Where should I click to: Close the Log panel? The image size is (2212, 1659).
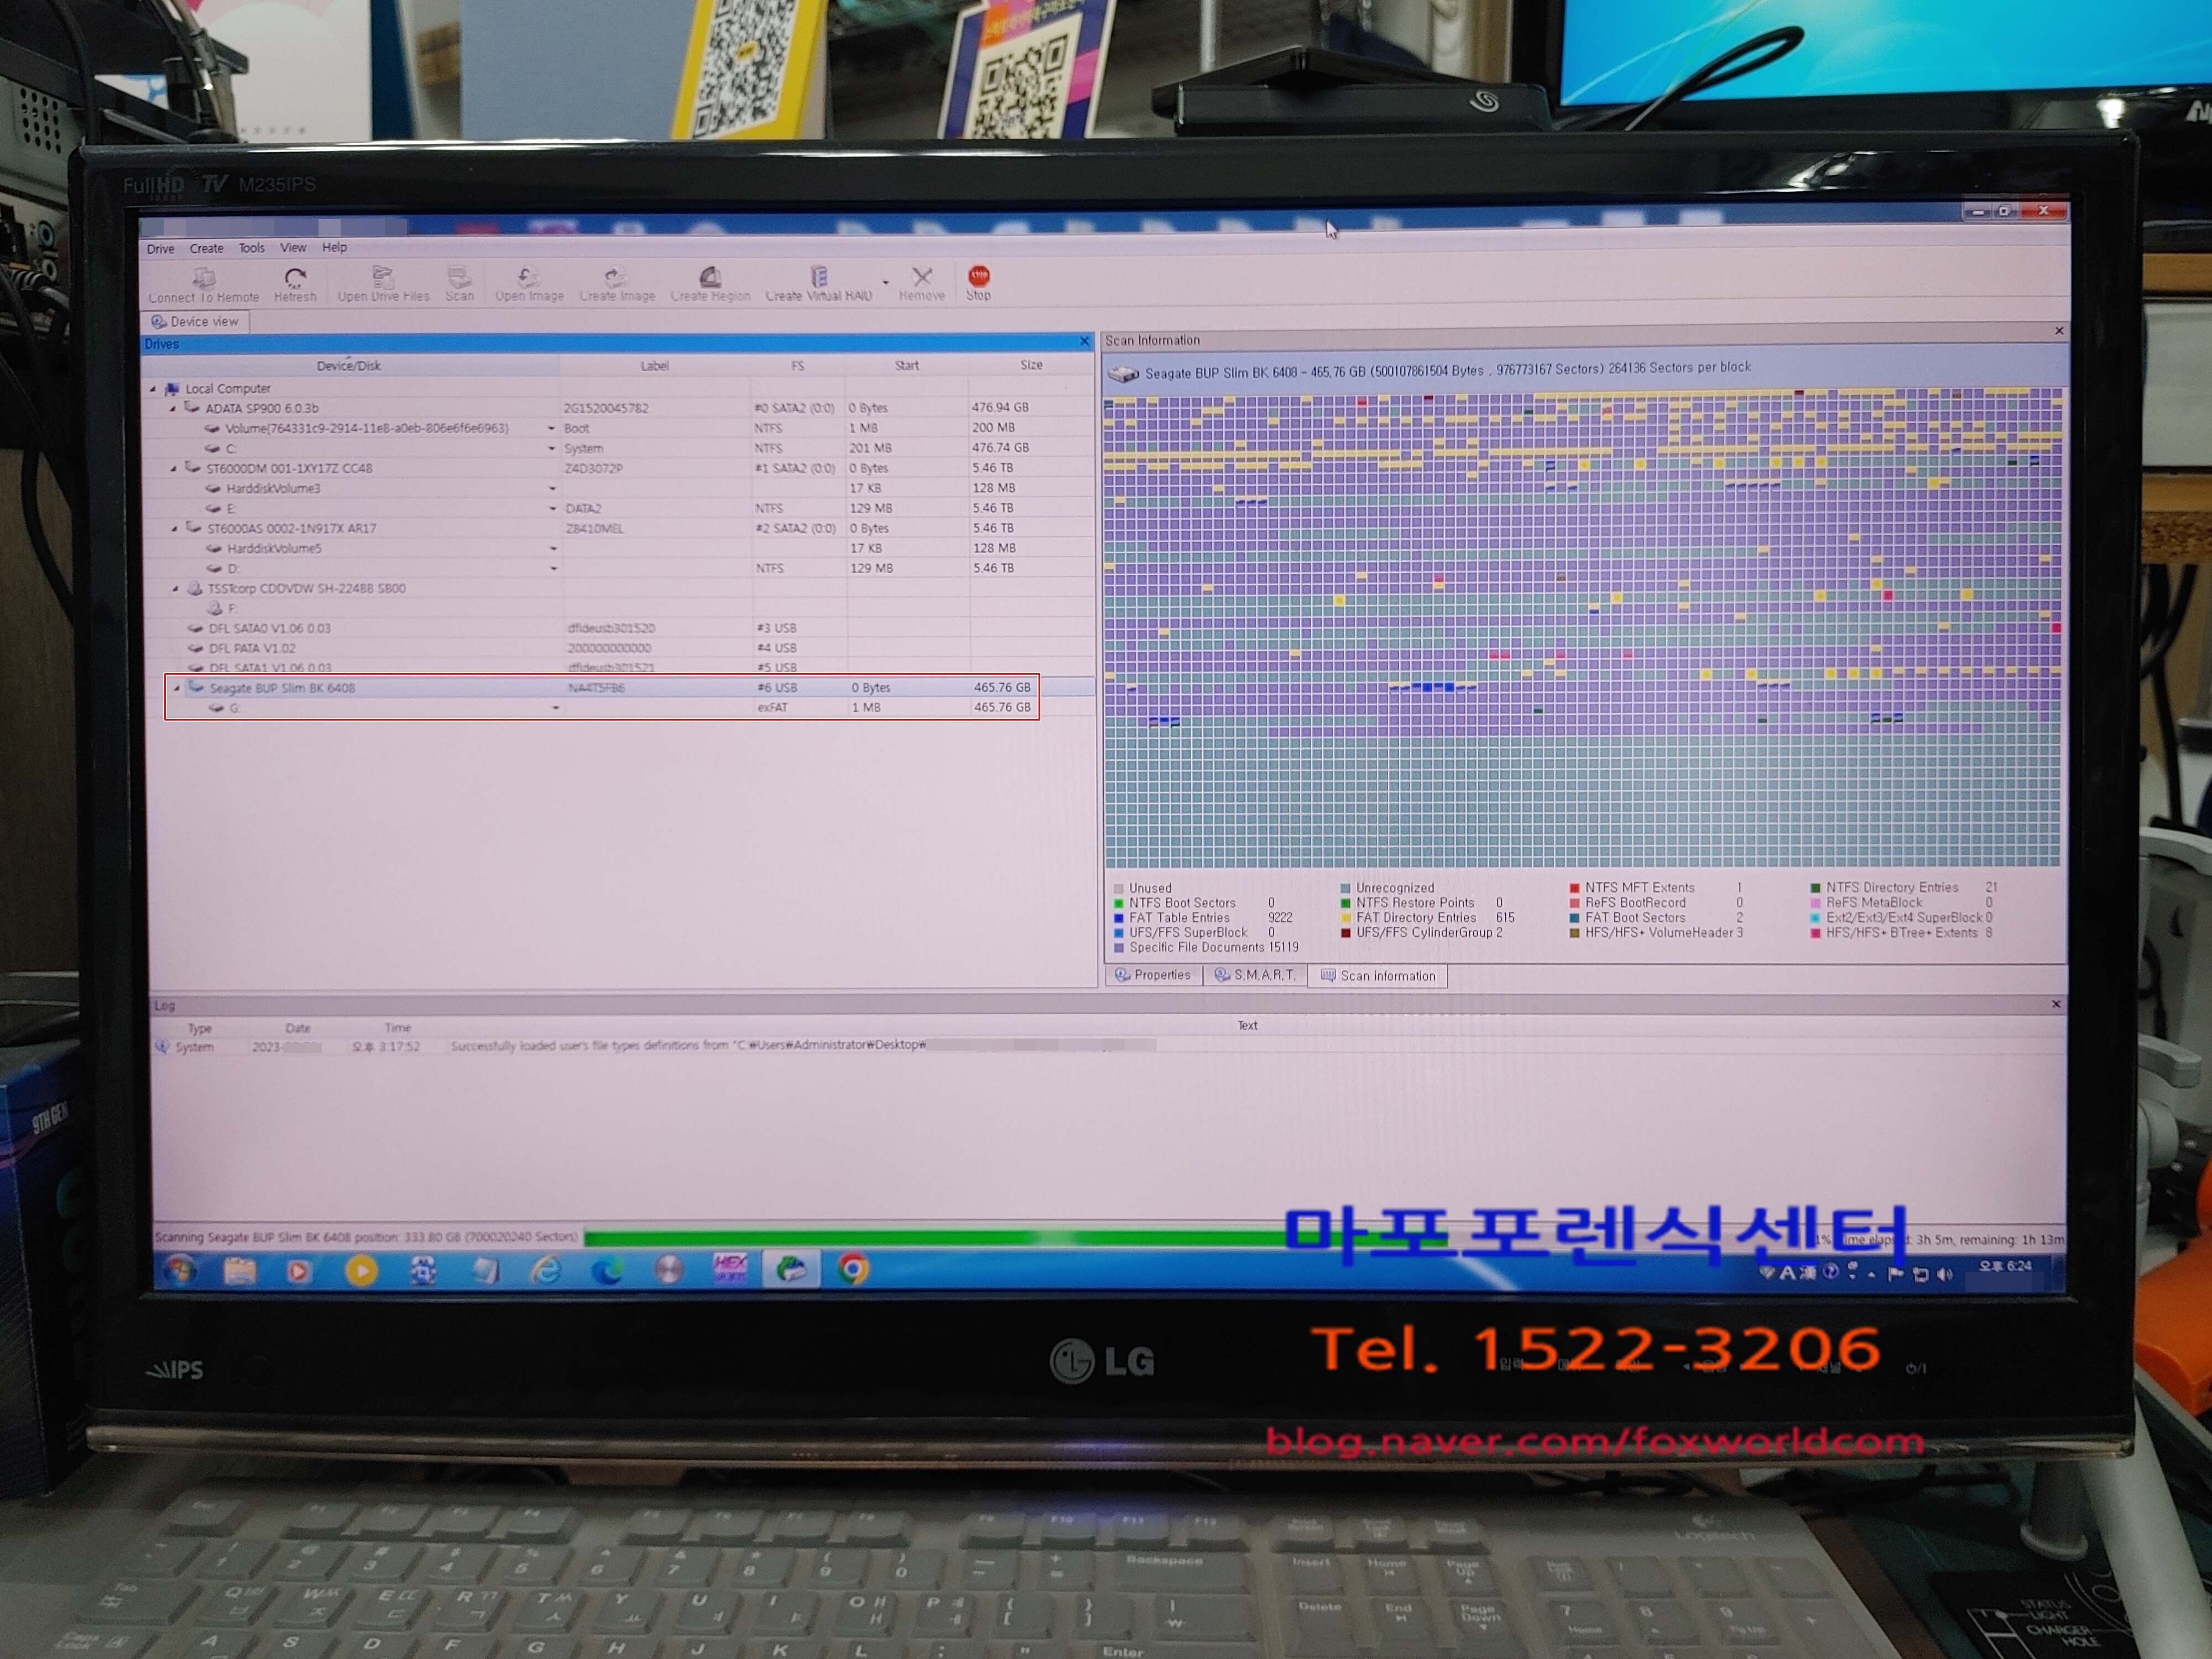tap(2056, 1004)
